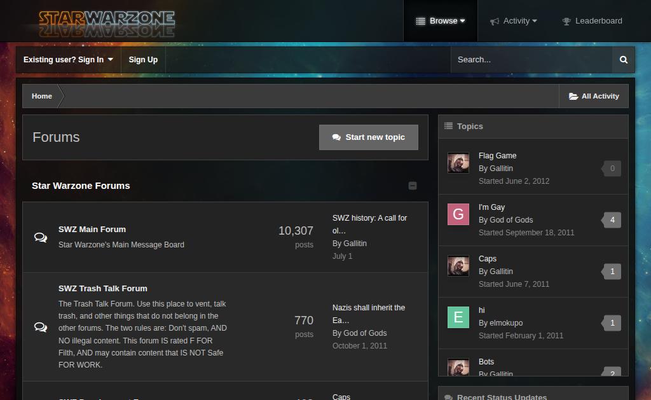Screen dimensions: 651x400
Task: Open the SWZ Main Forum
Action: coord(92,230)
